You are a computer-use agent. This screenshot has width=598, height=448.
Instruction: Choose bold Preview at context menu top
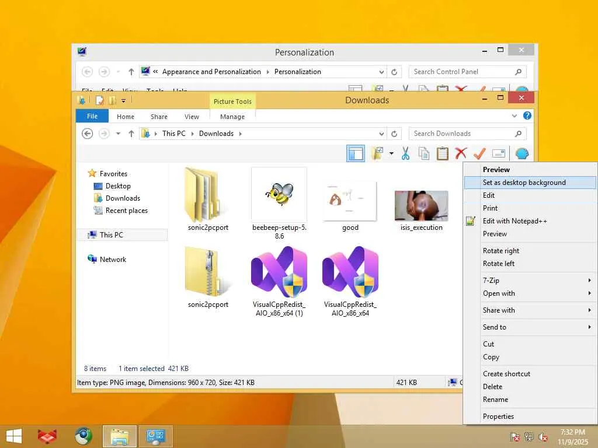point(530,170)
